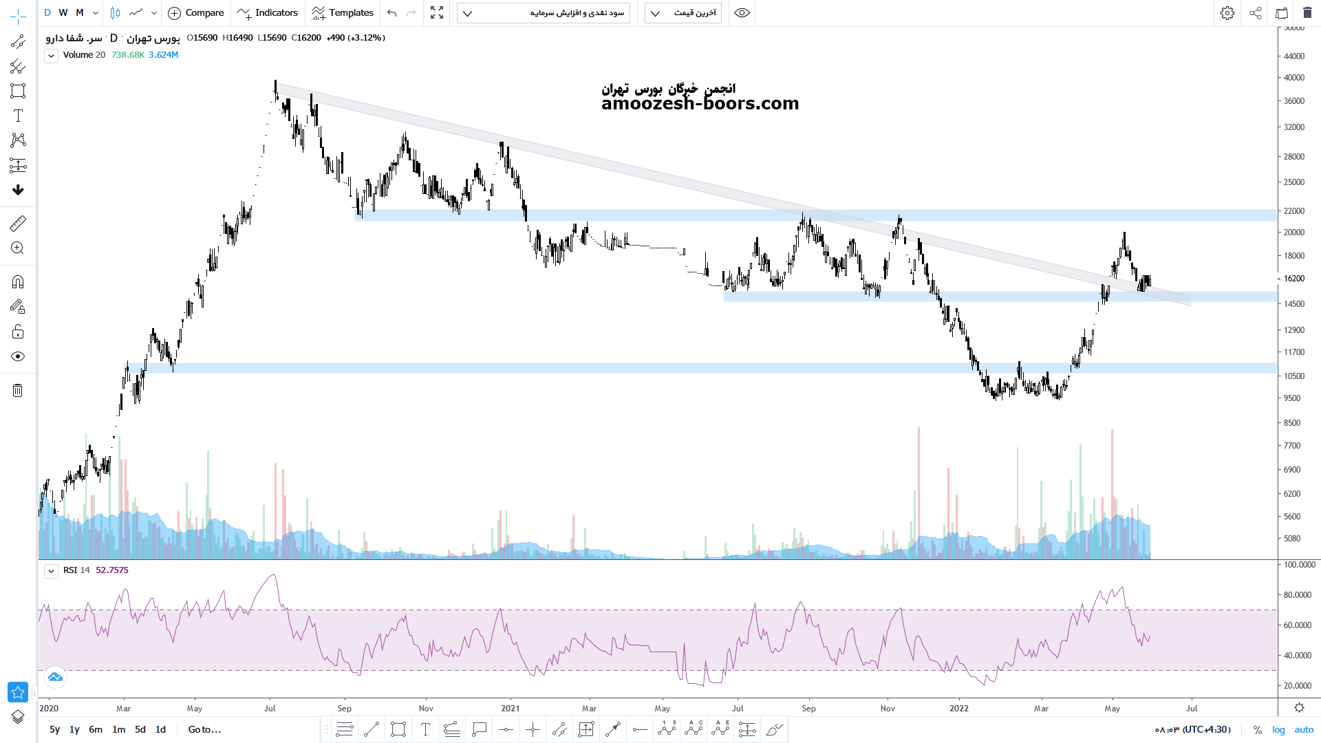This screenshot has width=1321, height=743.
Task: Click the zoom in magnifier tool
Action: pos(18,248)
